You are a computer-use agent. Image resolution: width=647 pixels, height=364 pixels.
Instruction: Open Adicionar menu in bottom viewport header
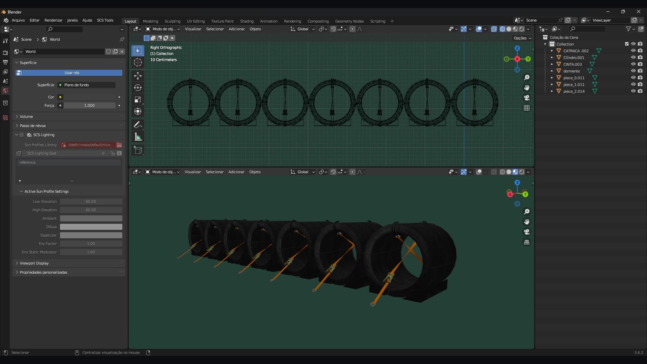click(x=236, y=172)
